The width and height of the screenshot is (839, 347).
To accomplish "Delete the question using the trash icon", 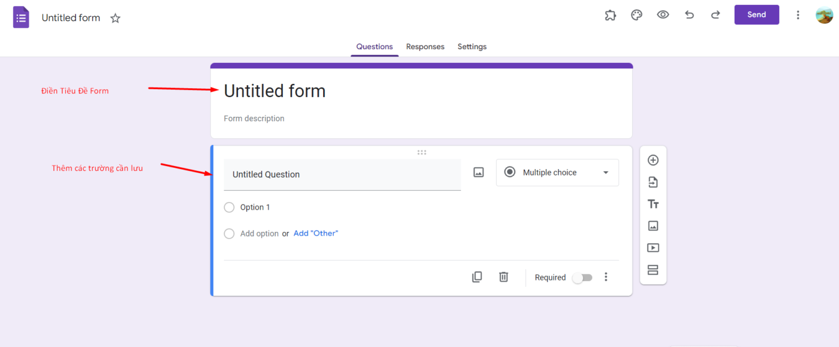I will click(503, 277).
